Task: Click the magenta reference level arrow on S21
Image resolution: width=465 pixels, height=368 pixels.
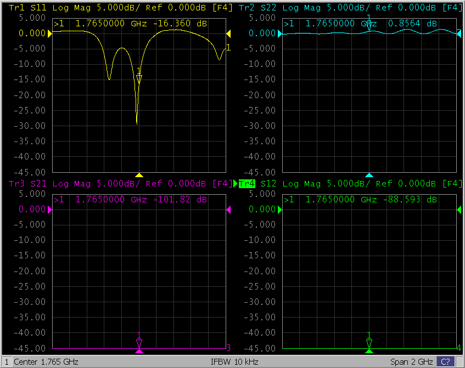Action: click(x=50, y=210)
